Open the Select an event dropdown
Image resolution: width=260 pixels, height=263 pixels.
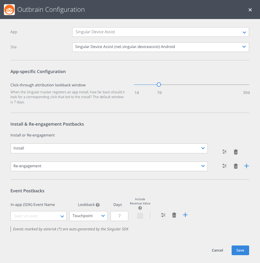(x=39, y=216)
